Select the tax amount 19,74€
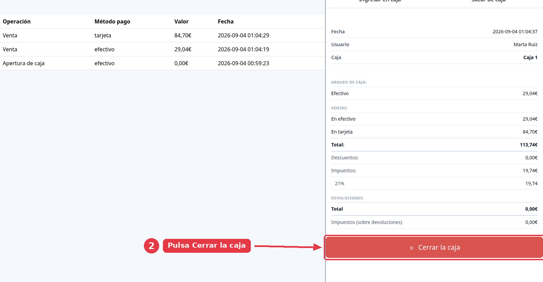The image size is (543, 282). point(530,171)
